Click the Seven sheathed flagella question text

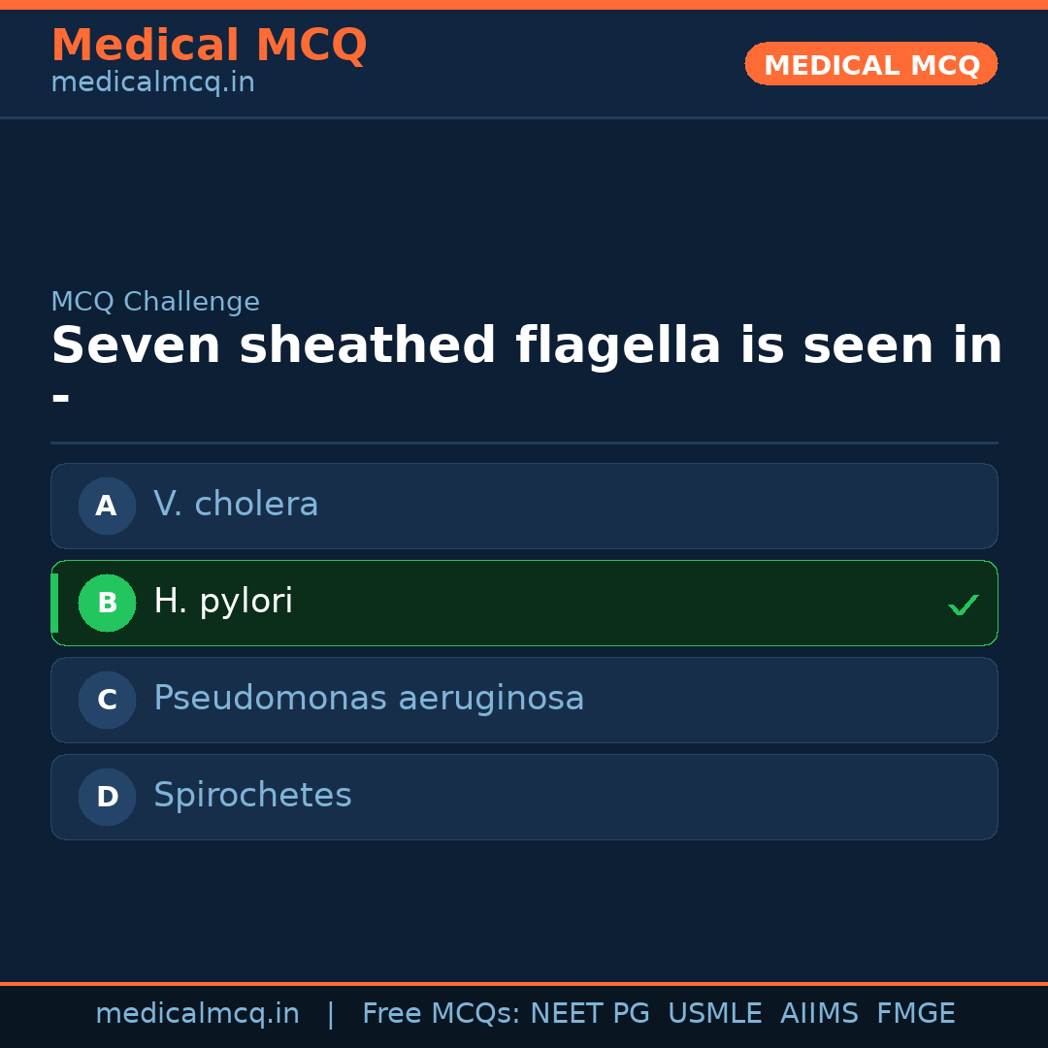(x=526, y=346)
